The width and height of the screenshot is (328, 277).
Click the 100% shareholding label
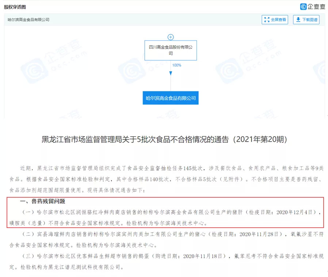pos(176,65)
